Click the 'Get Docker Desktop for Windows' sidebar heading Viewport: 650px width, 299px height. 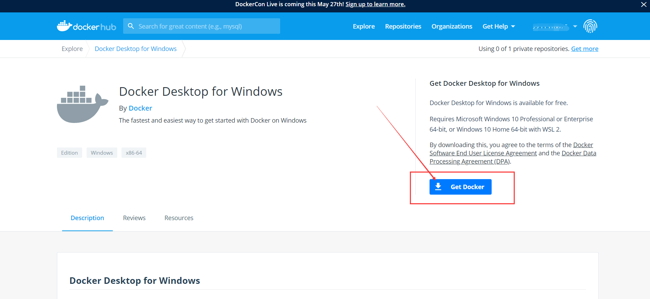(x=484, y=83)
